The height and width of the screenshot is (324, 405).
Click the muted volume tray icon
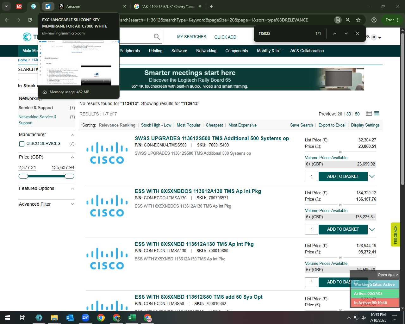(364, 318)
